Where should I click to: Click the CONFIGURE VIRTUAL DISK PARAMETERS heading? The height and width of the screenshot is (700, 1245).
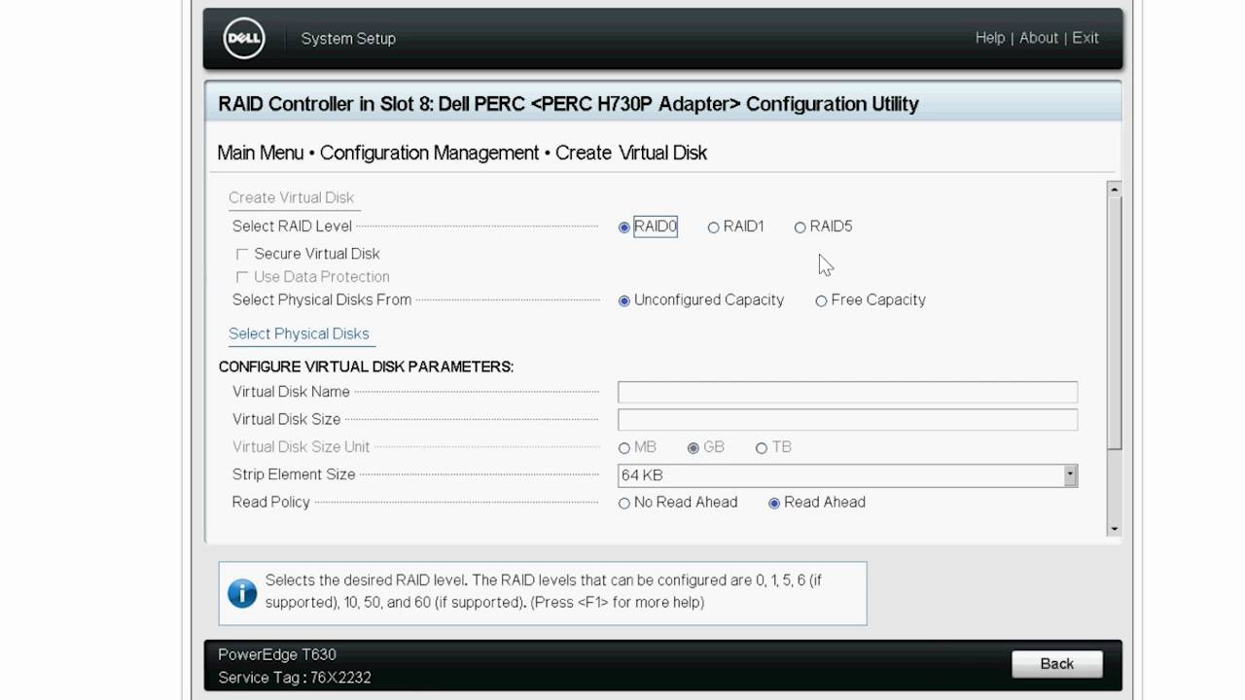click(x=366, y=367)
